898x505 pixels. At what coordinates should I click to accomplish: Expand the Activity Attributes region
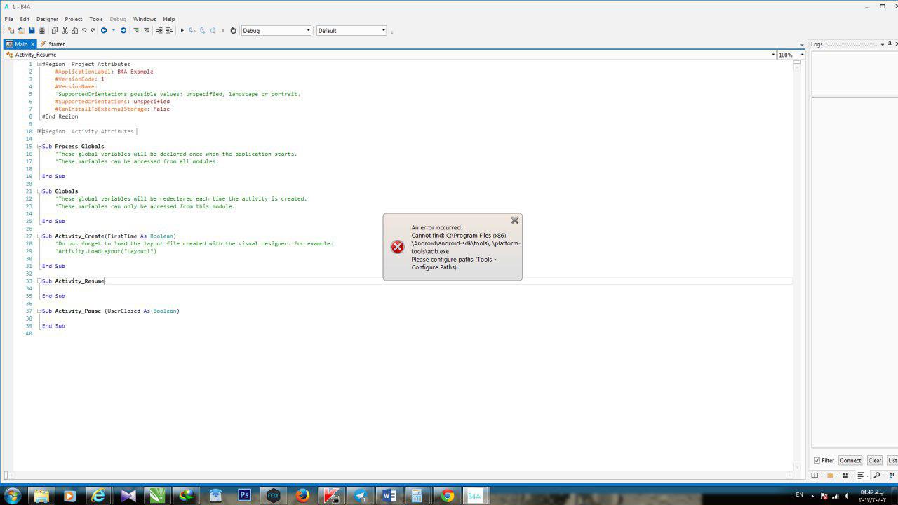(x=39, y=131)
